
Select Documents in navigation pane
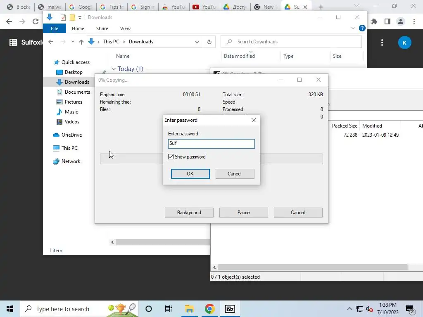click(x=77, y=92)
